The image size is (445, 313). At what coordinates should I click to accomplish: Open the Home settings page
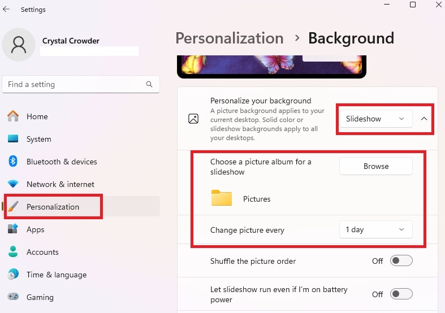(37, 116)
